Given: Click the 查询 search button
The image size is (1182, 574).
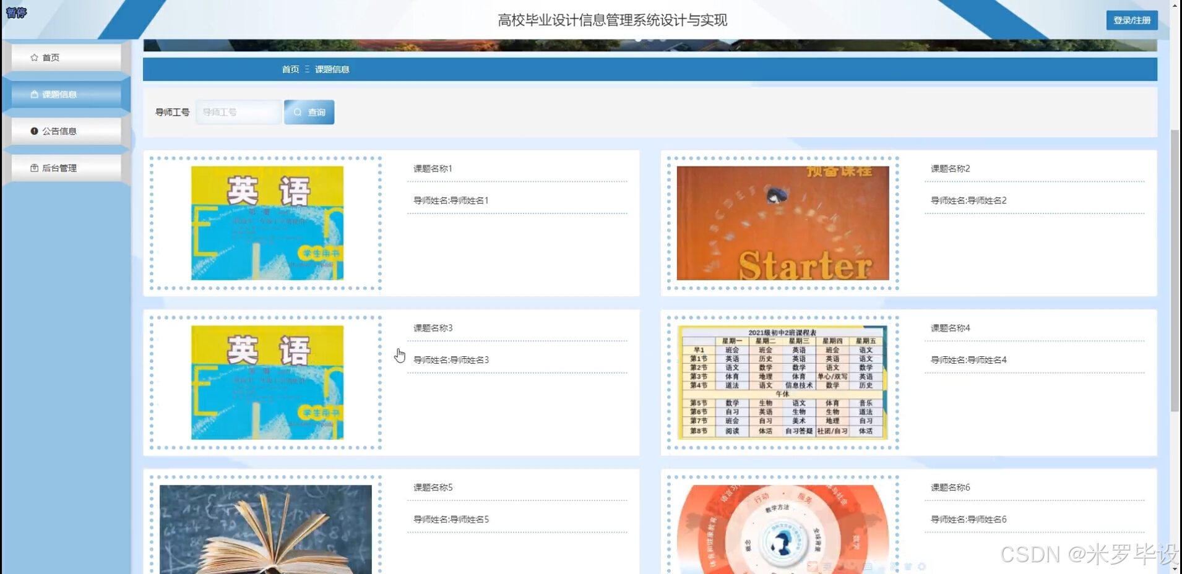Looking at the screenshot, I should (x=309, y=113).
